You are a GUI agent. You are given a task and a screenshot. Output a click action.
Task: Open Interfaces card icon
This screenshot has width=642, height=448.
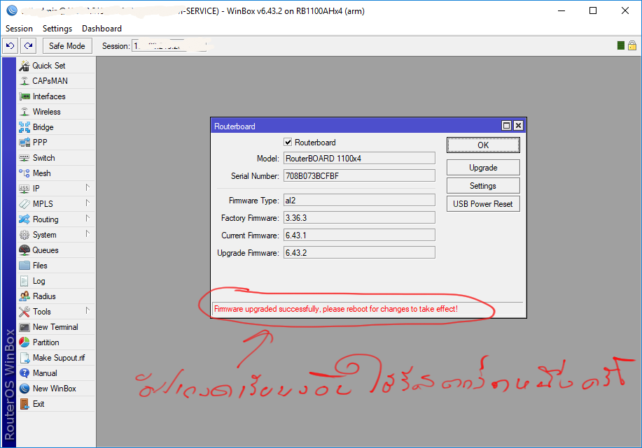tap(25, 96)
